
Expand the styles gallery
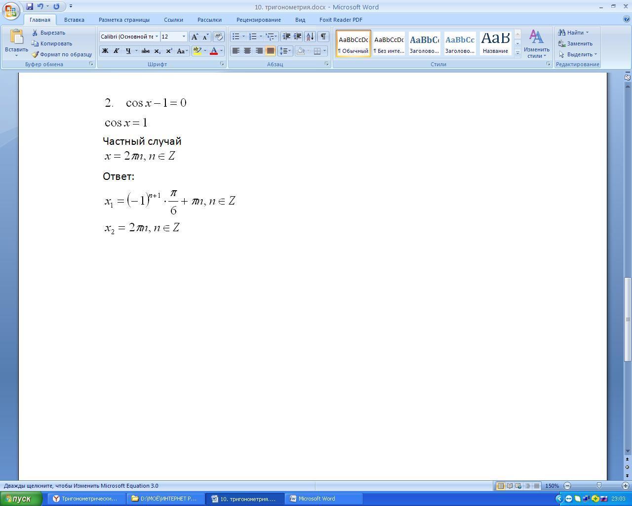(x=517, y=52)
